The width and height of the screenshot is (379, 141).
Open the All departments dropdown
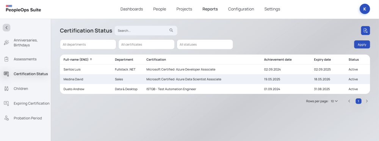[88, 44]
